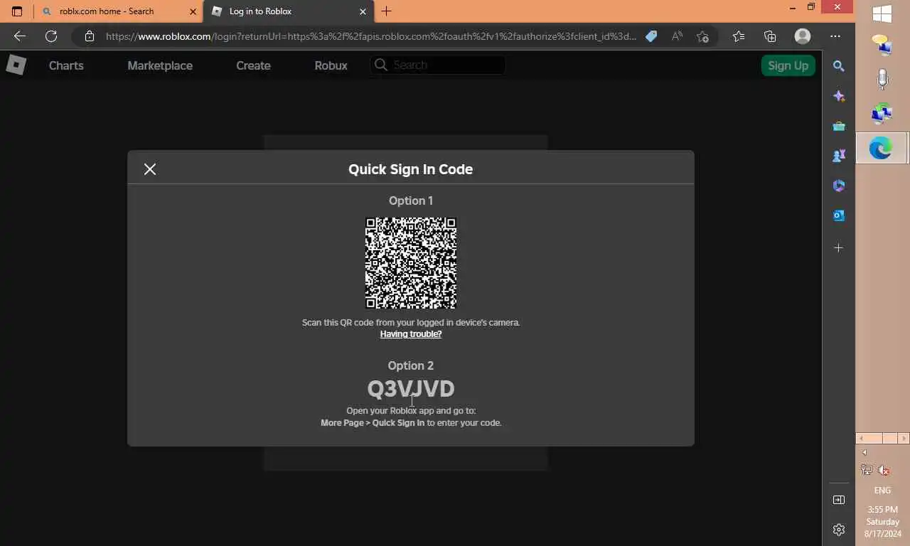Select the Microsoft Edge taskbar icon
Image resolution: width=910 pixels, height=546 pixels.
coord(882,148)
